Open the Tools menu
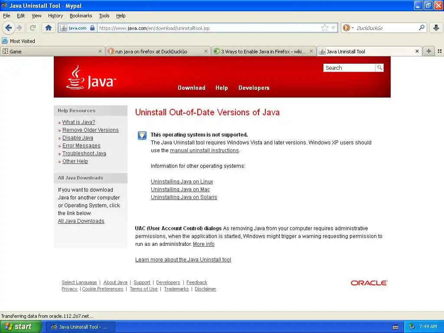 tap(104, 16)
